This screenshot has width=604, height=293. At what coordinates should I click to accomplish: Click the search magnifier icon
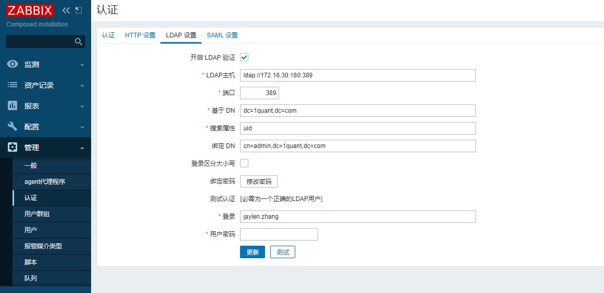point(79,42)
